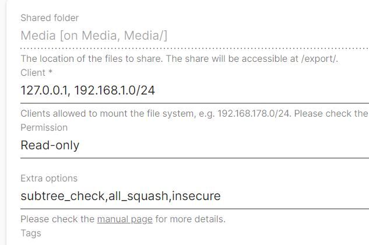This screenshot has width=369, height=245.
Task: Place cursor on subtree_check option text
Action: click(63, 196)
